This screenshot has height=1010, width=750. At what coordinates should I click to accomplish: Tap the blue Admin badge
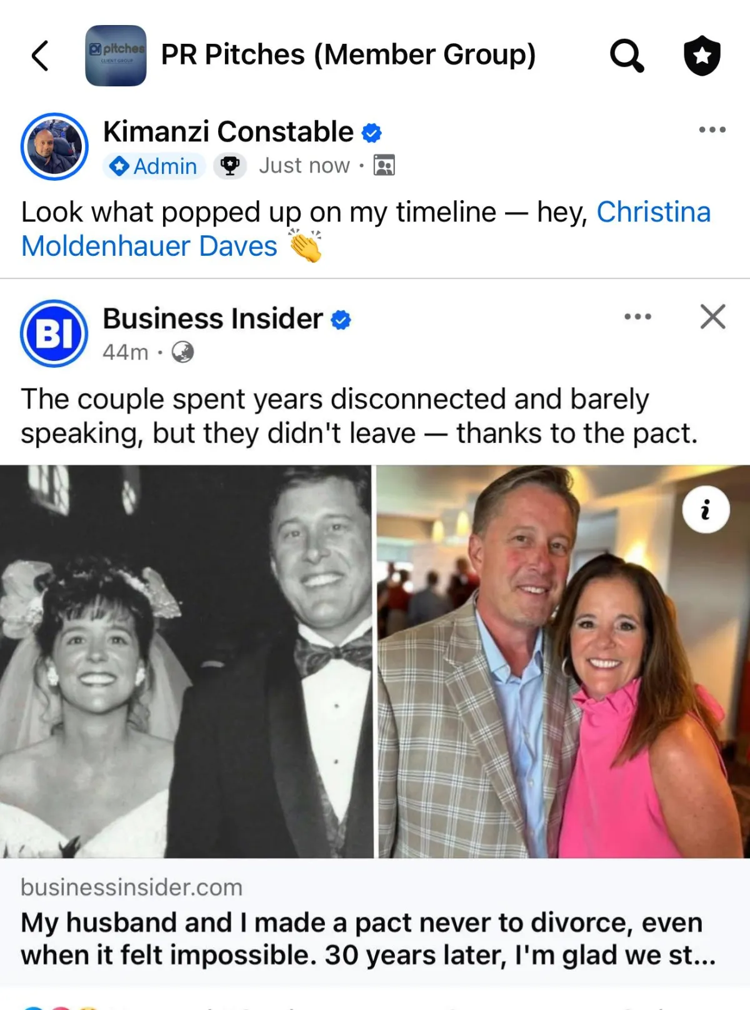tap(154, 166)
